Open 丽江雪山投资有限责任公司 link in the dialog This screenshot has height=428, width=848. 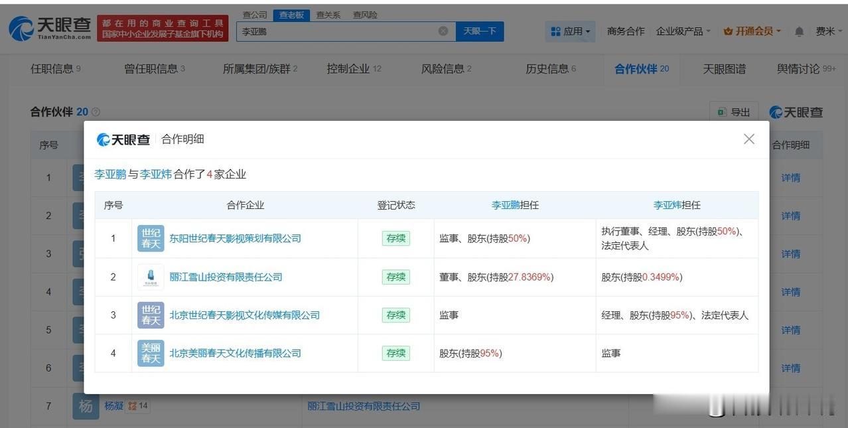click(226, 277)
